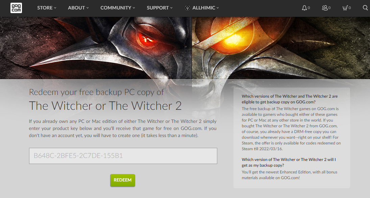
Task: Click the yellow-eyed Witcher 2 medallion banner image
Action: [x=281, y=48]
